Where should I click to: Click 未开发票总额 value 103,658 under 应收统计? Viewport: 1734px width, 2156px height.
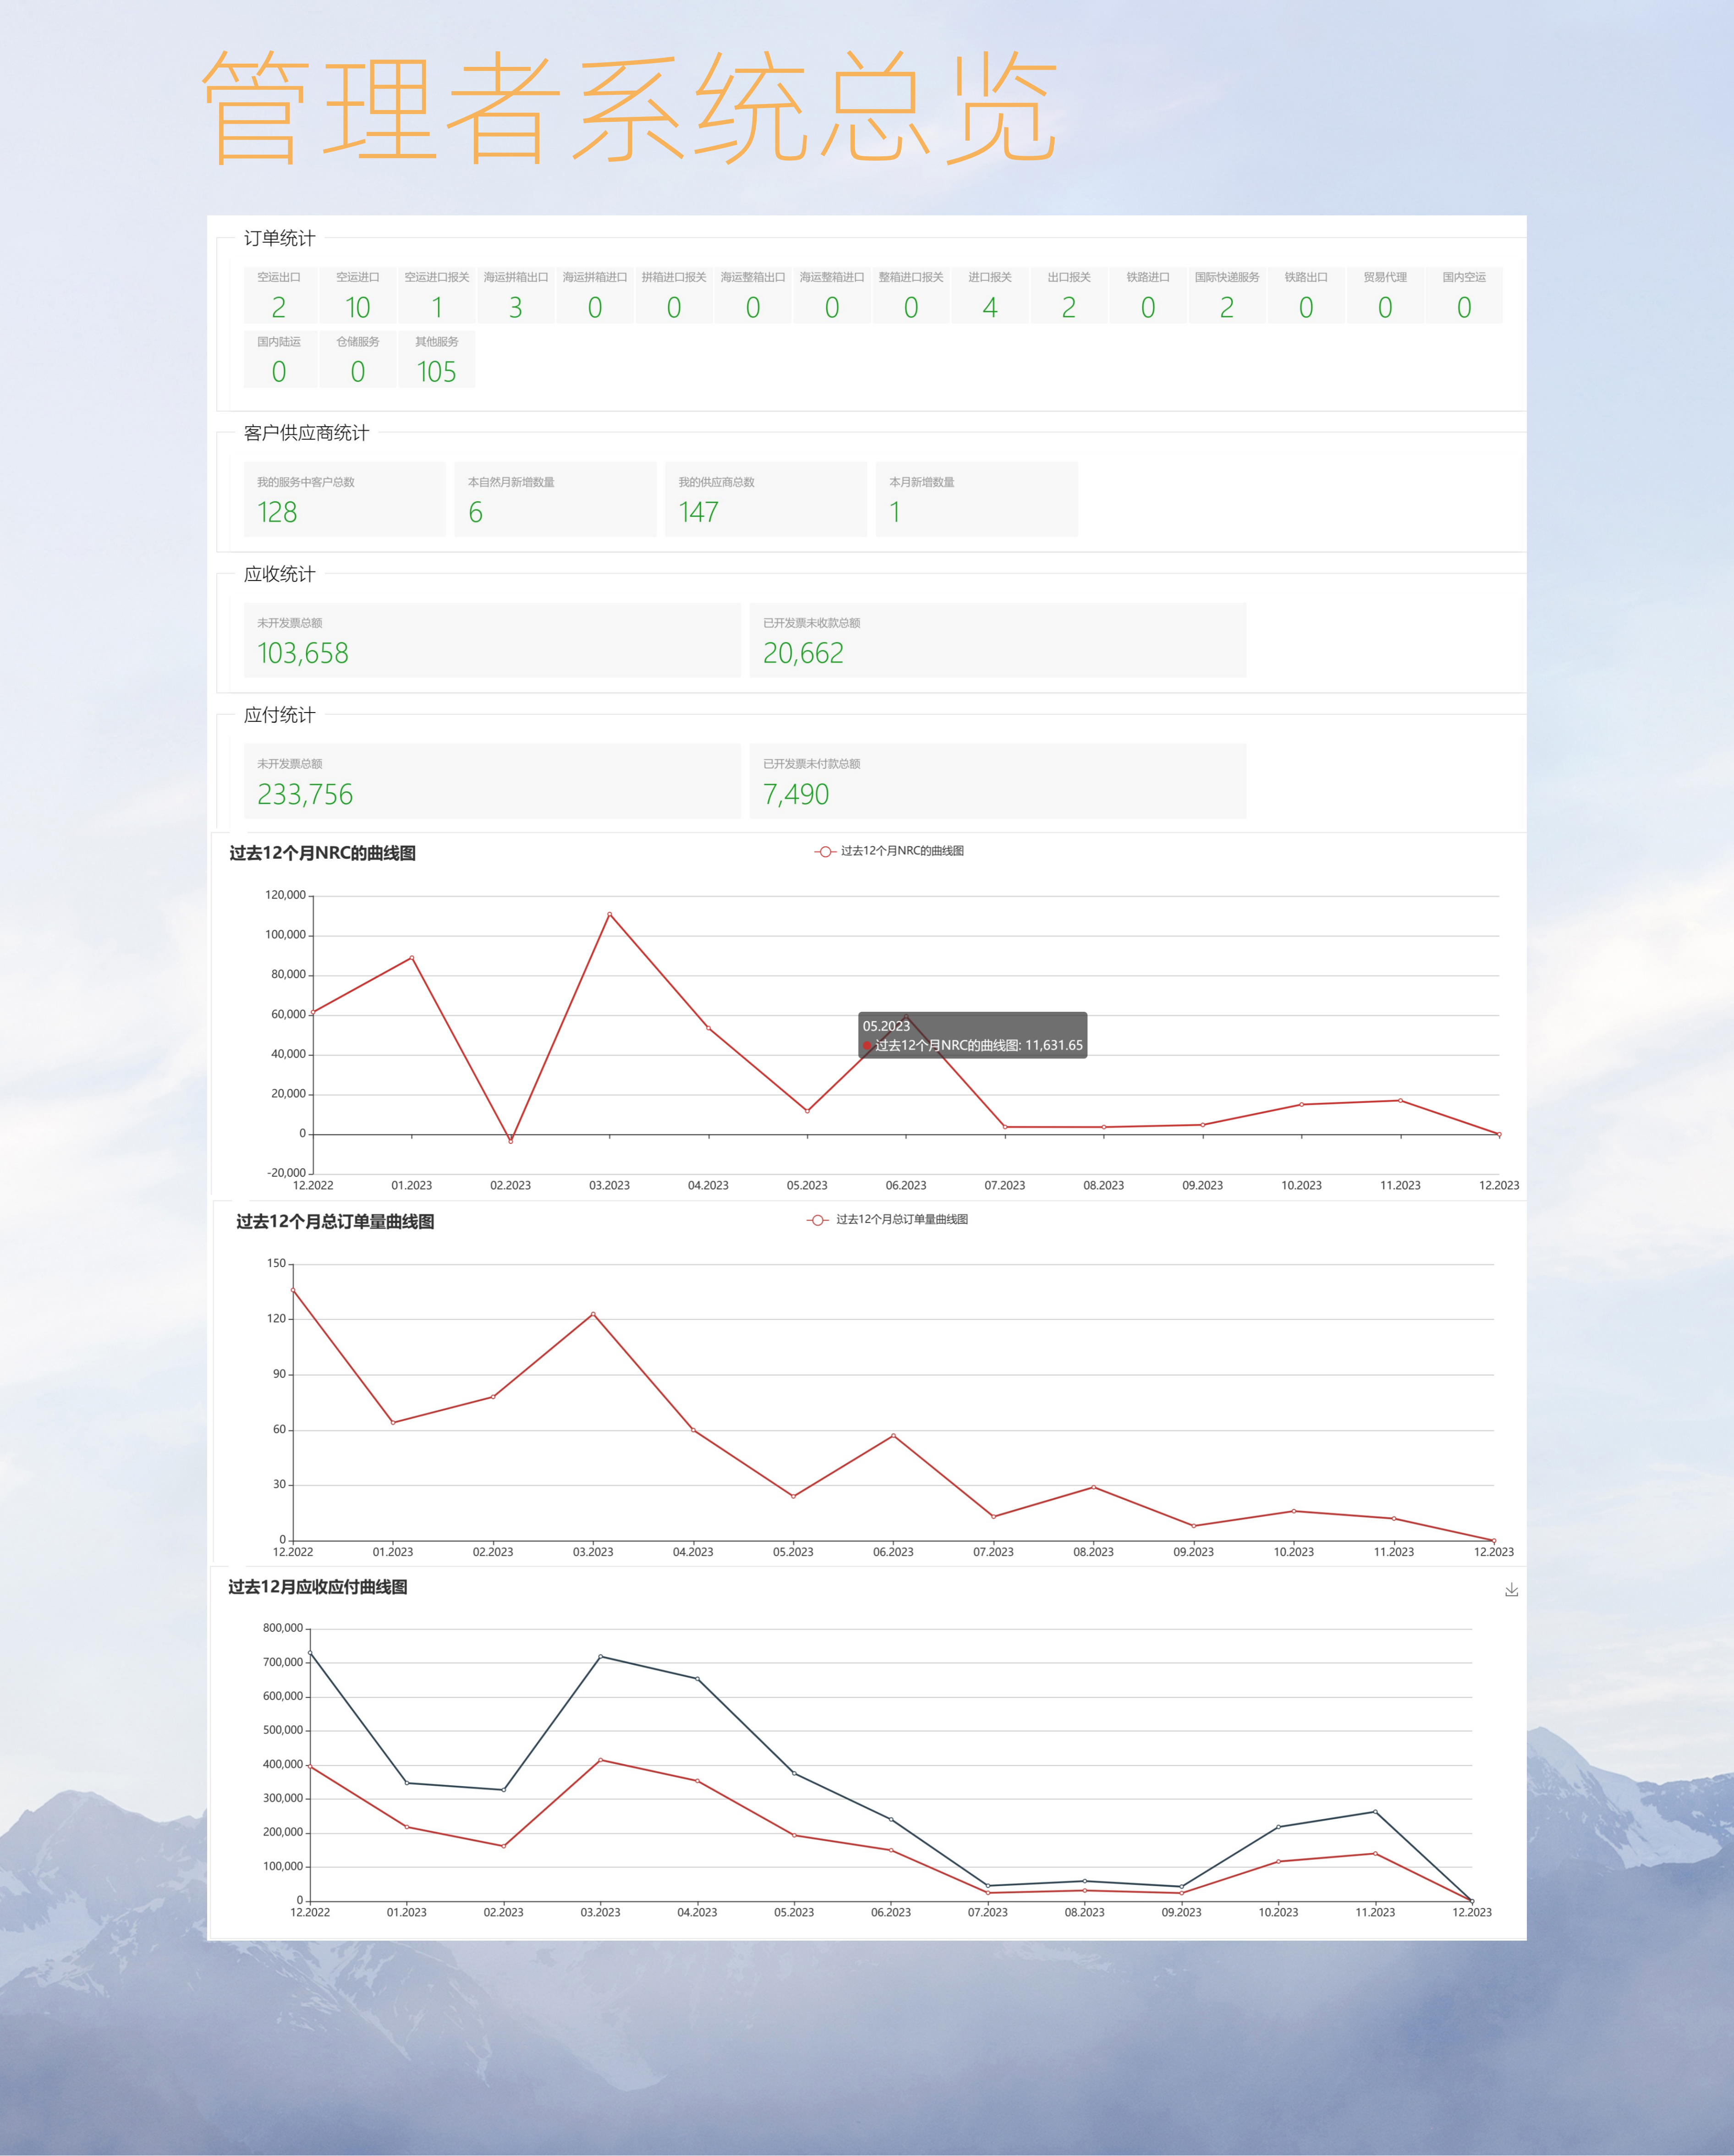tap(303, 653)
